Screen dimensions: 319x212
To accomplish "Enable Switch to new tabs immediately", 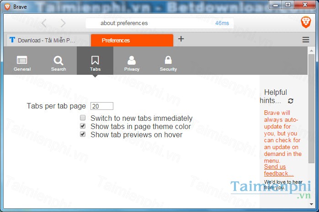I will [x=83, y=118].
